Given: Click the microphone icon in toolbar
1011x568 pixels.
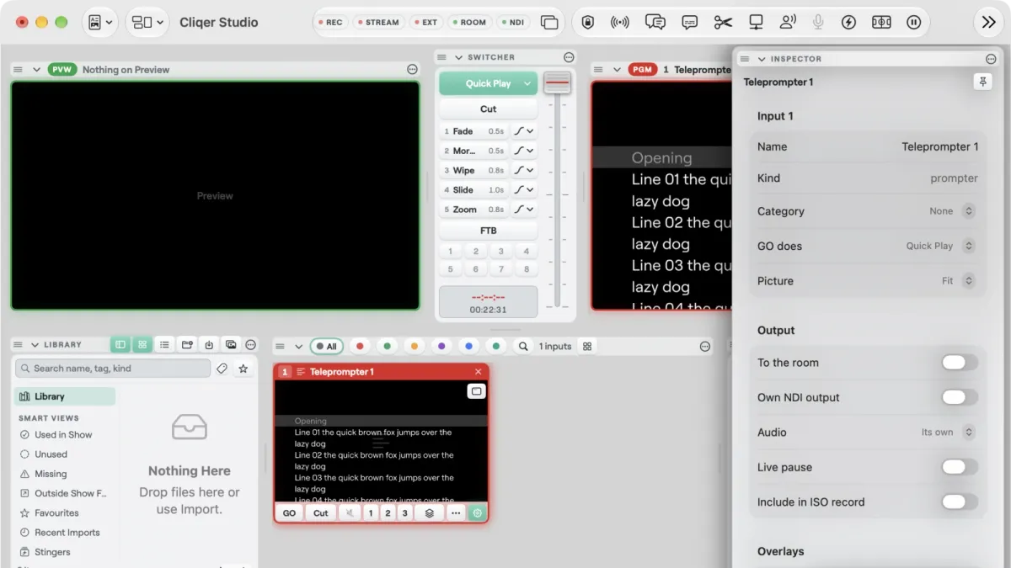Looking at the screenshot, I should (818, 23).
